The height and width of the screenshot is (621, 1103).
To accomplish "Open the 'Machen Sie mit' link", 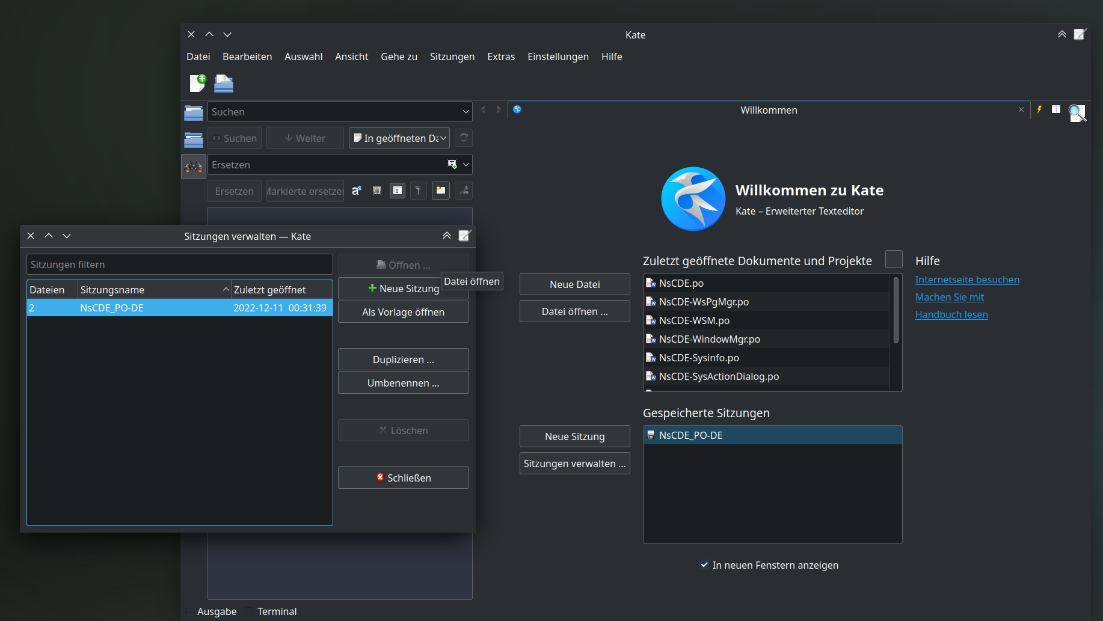I will 950,297.
